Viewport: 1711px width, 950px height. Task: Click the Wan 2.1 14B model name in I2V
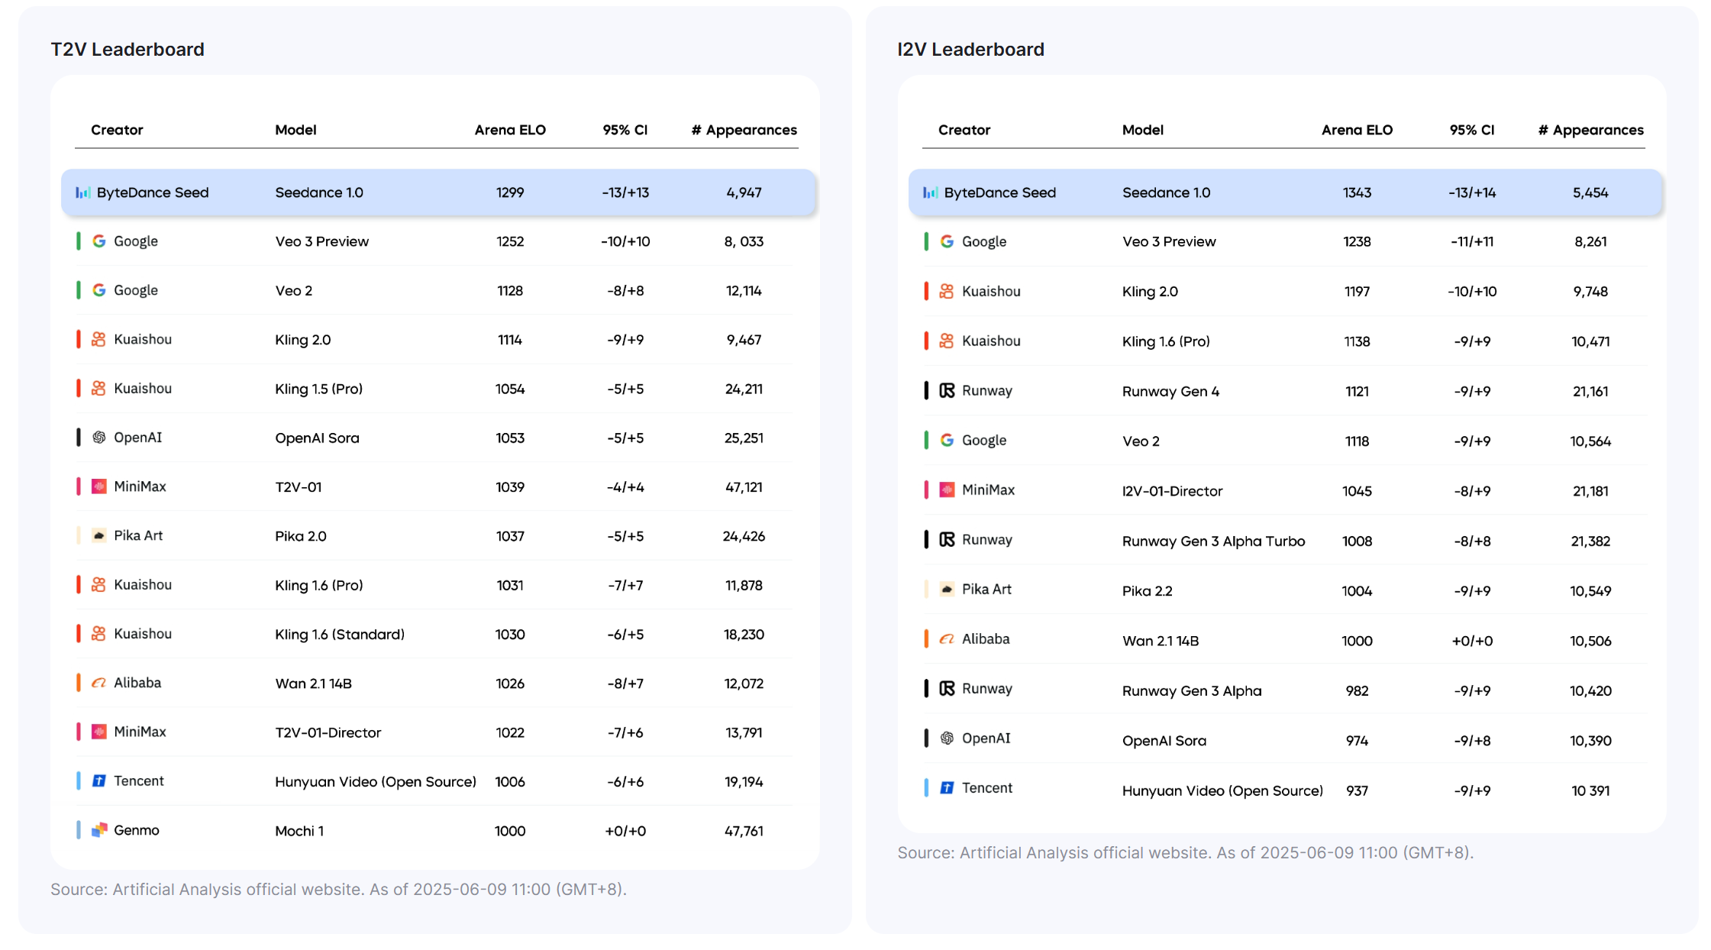1161,641
